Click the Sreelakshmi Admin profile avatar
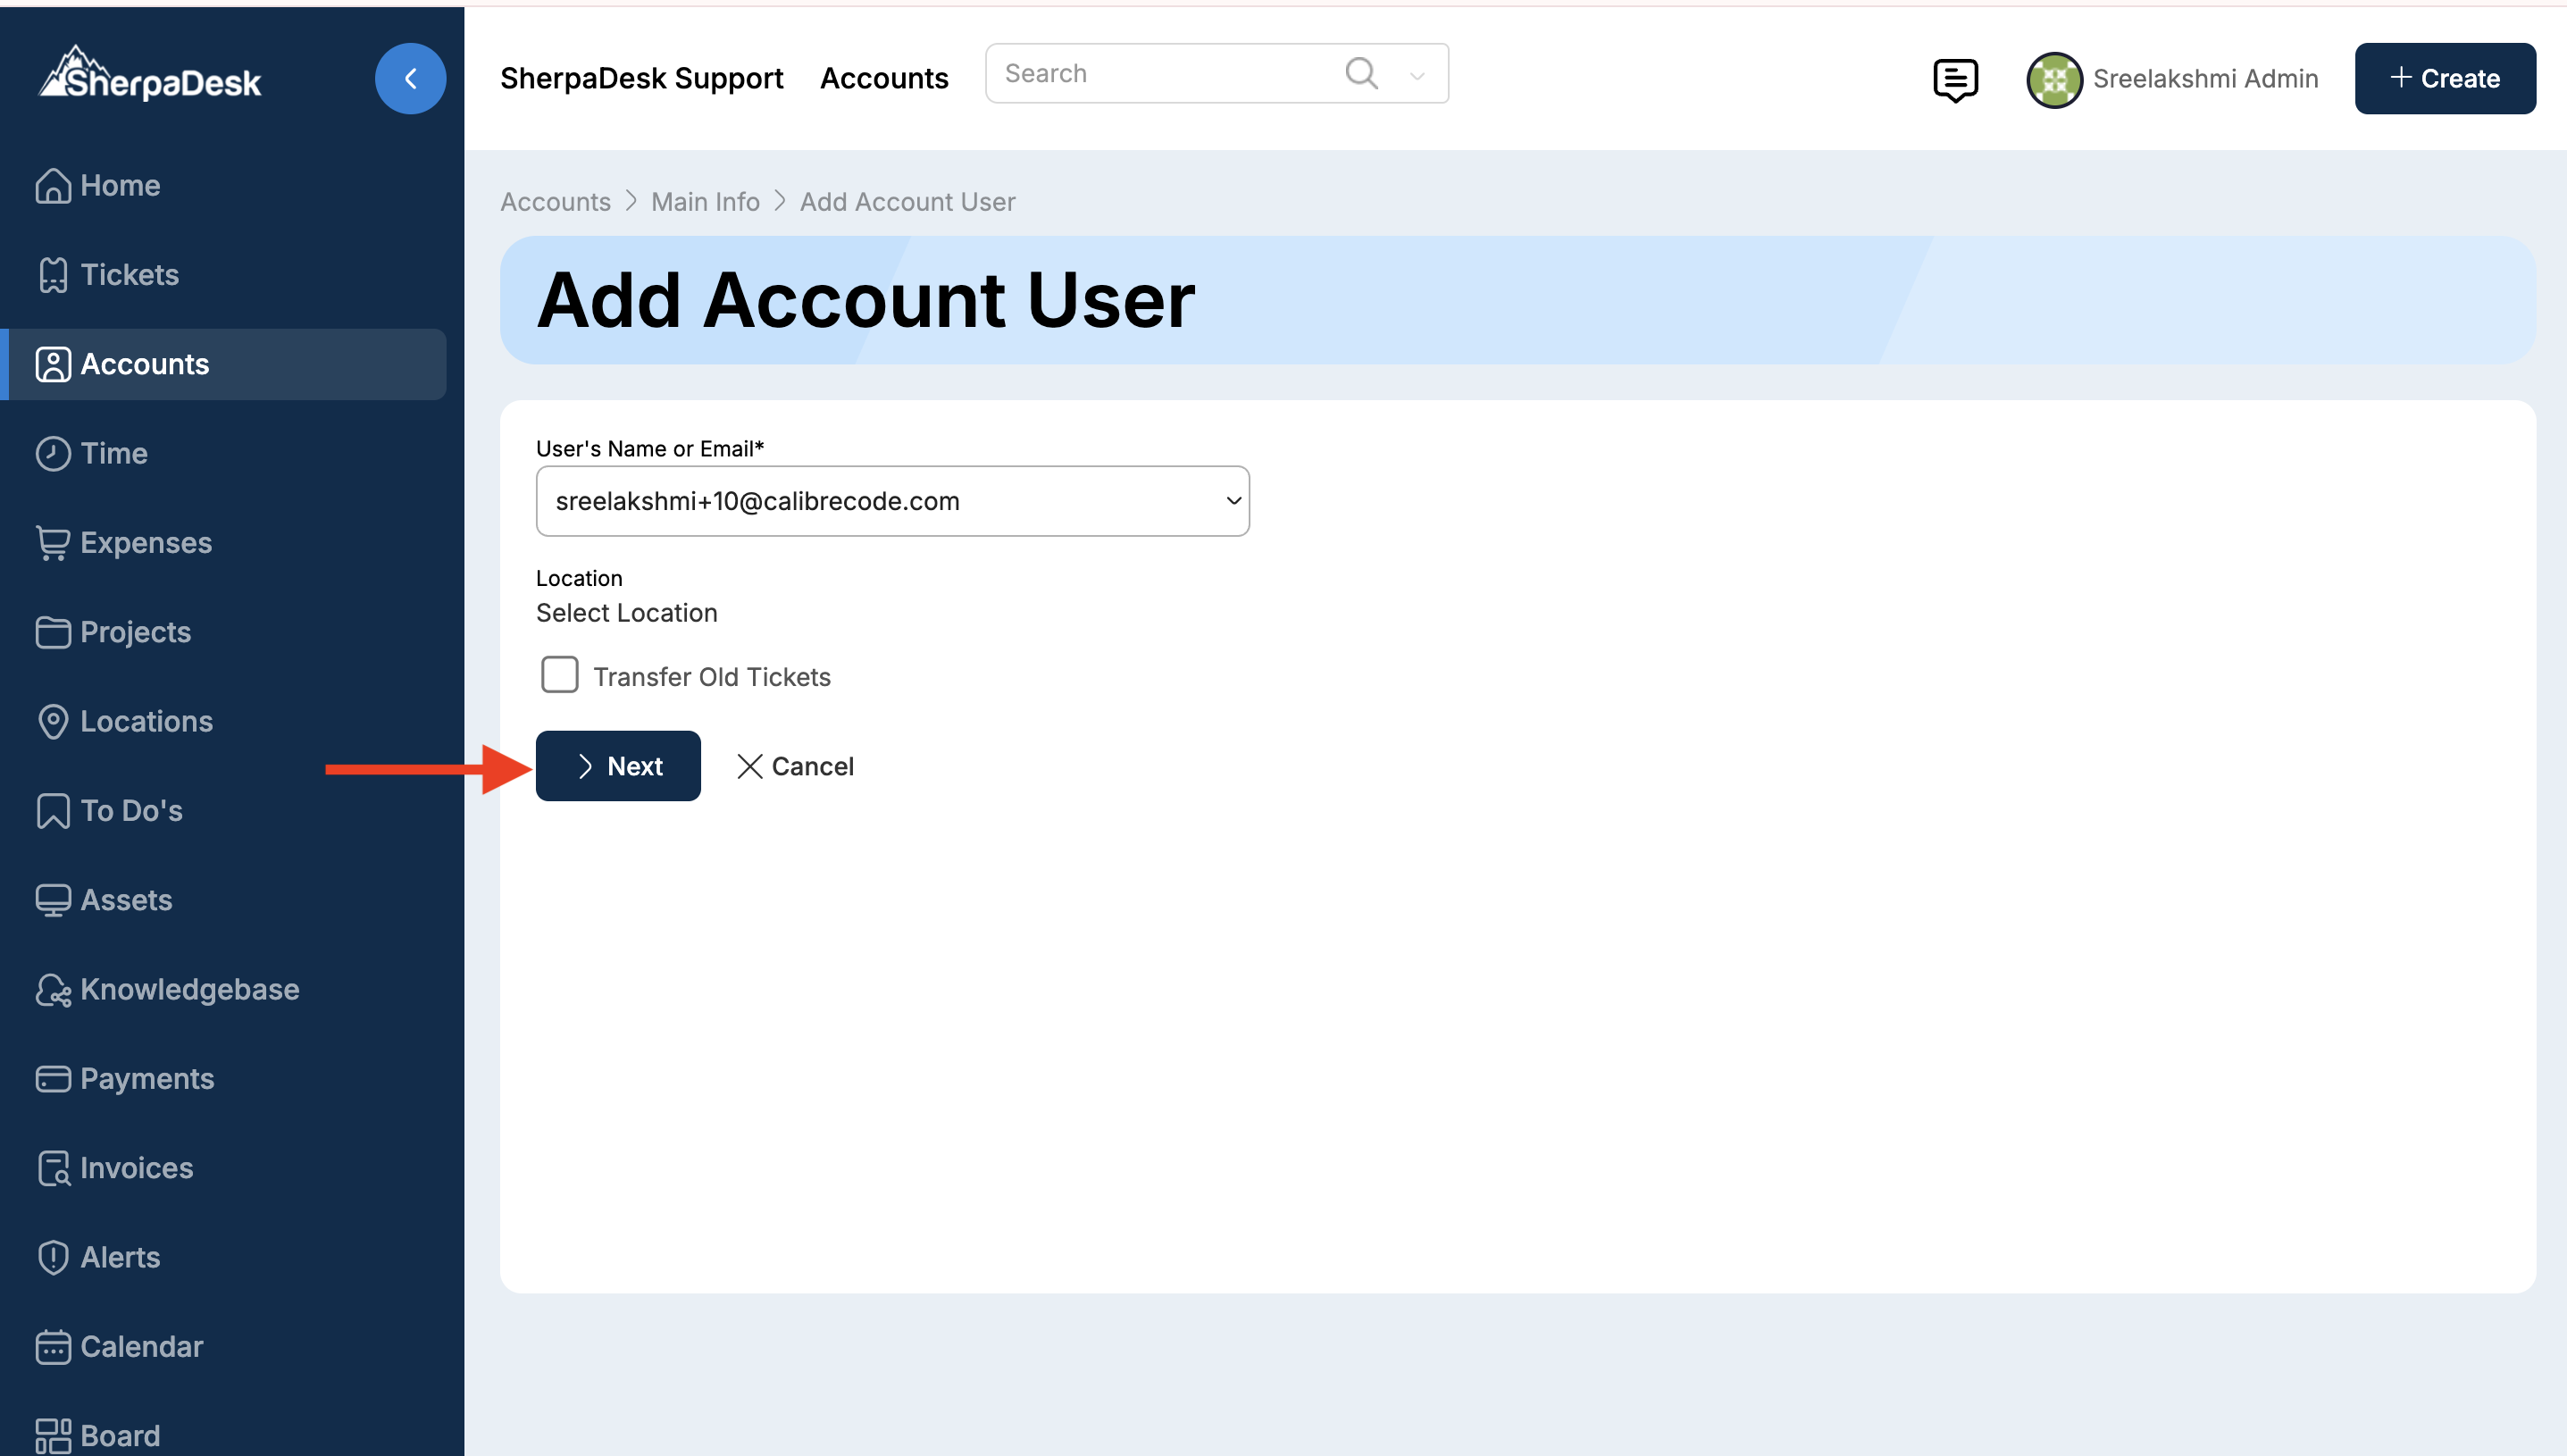Image resolution: width=2567 pixels, height=1456 pixels. (x=2053, y=79)
